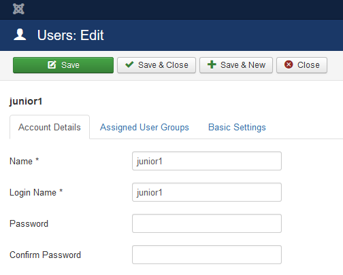The height and width of the screenshot is (275, 343).
Task: Save the user with the green button
Action: [x=63, y=65]
